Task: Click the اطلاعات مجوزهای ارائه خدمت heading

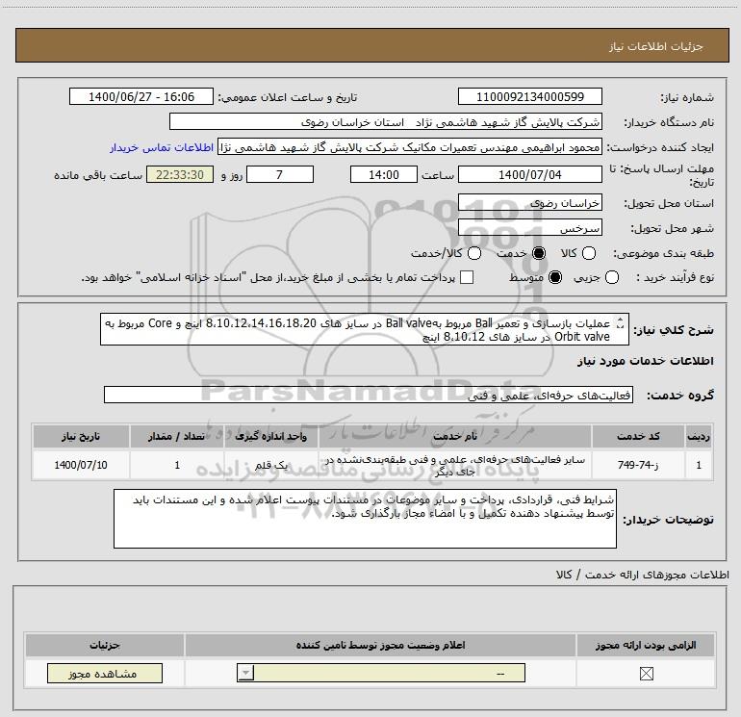Action: click(643, 575)
